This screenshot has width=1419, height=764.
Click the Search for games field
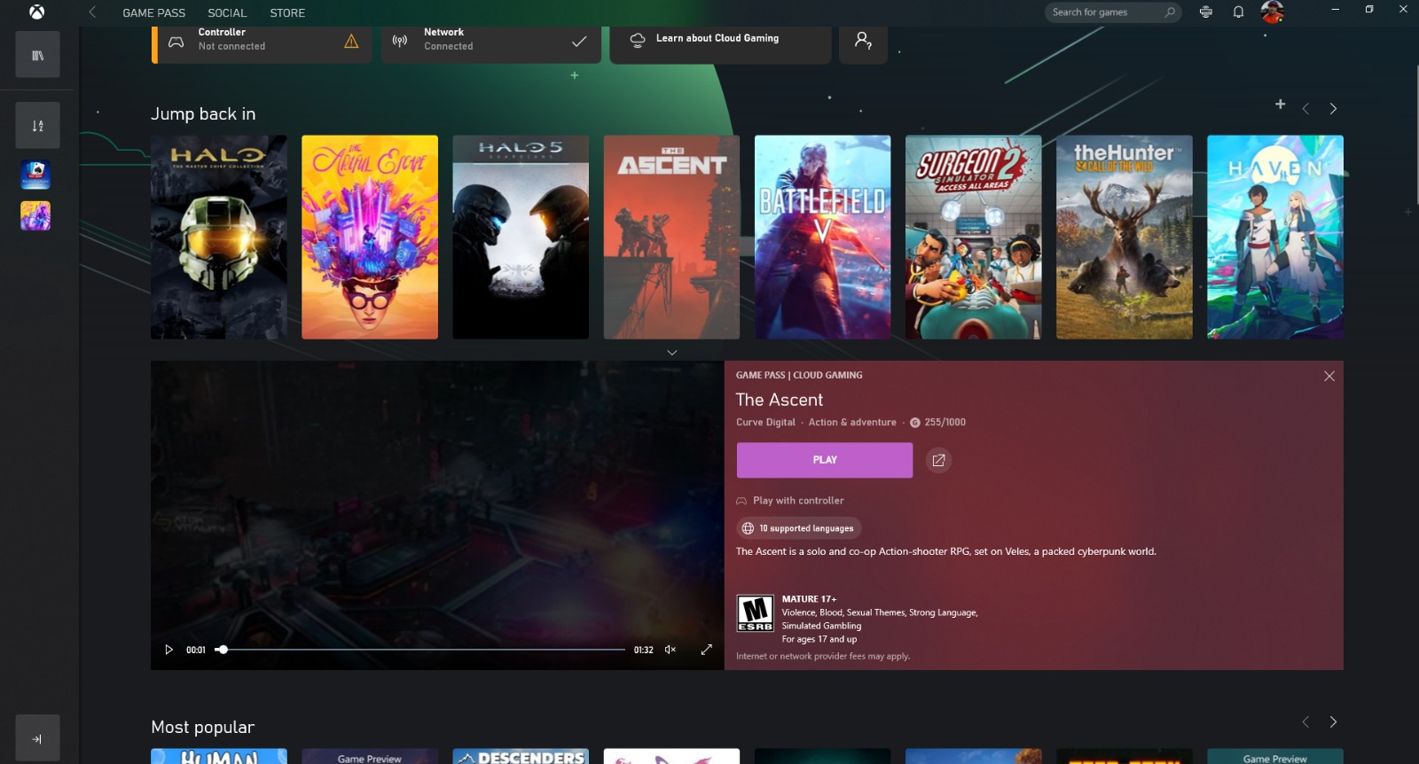tap(1113, 12)
